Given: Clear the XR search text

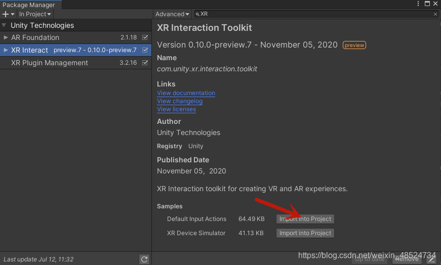Looking at the screenshot, I should [x=435, y=14].
